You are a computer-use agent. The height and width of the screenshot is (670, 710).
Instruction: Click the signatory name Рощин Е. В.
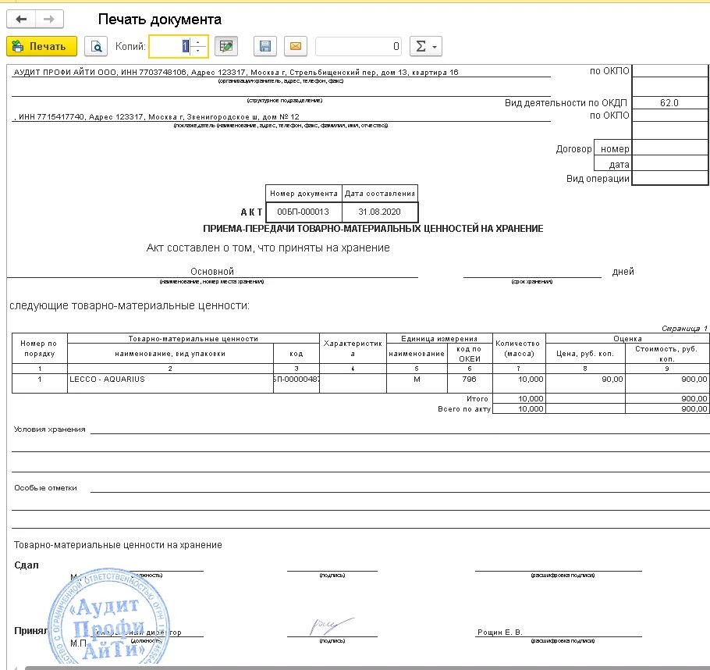[x=500, y=632]
